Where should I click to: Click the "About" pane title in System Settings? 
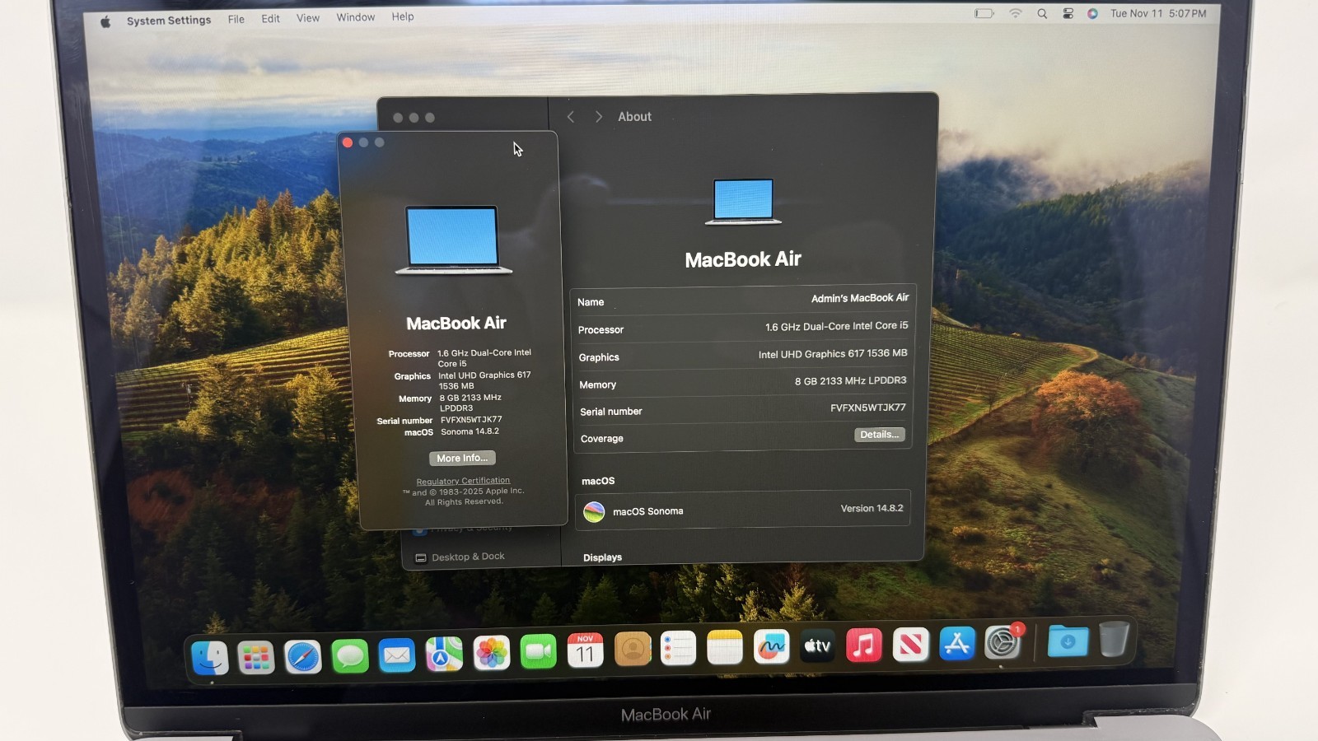point(634,117)
